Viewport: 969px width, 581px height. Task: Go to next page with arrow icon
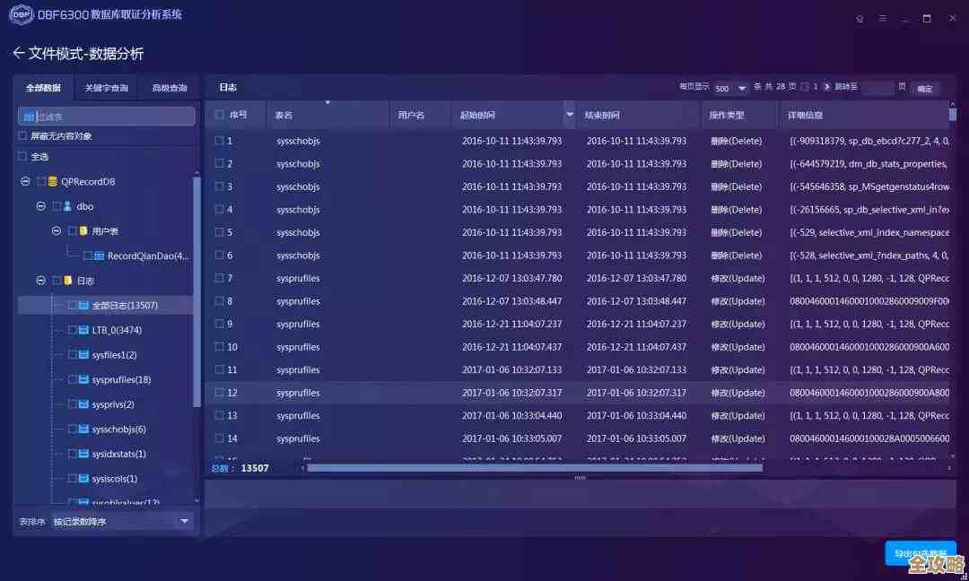(x=826, y=87)
